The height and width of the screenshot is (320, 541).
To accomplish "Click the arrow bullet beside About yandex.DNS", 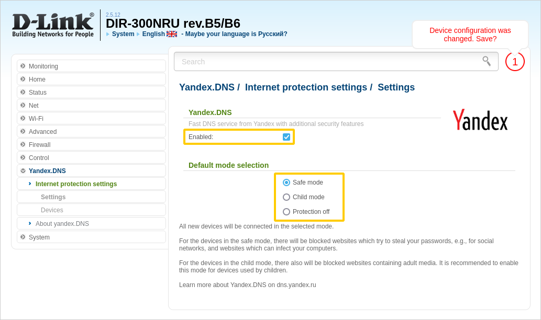I will tap(30, 223).
